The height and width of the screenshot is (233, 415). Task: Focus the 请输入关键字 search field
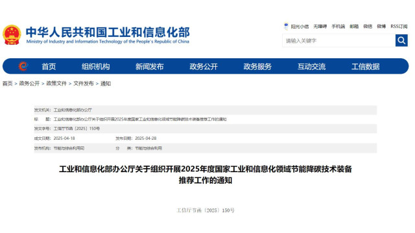339,40
